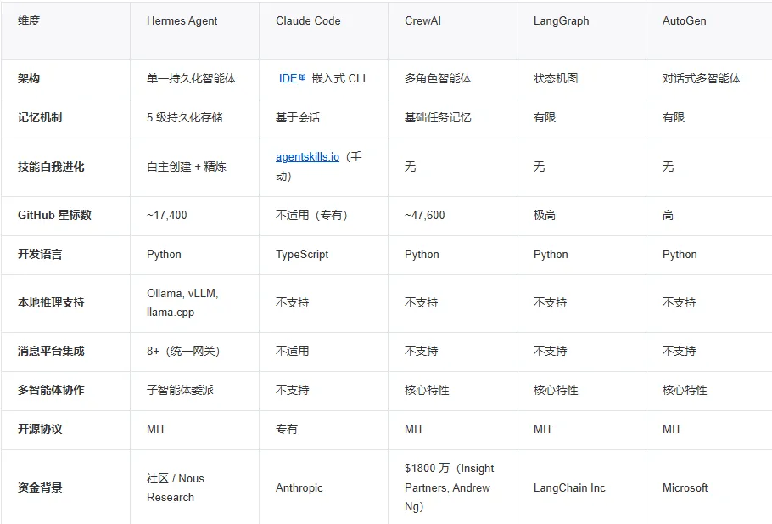Viewport: 772px width, 524px height.
Task: Select the 状态机图 cell
Action: click(x=556, y=78)
